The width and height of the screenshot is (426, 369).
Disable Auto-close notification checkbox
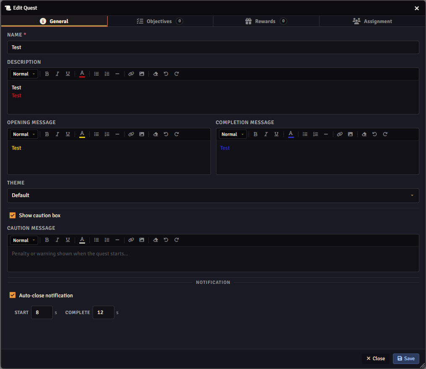13,295
